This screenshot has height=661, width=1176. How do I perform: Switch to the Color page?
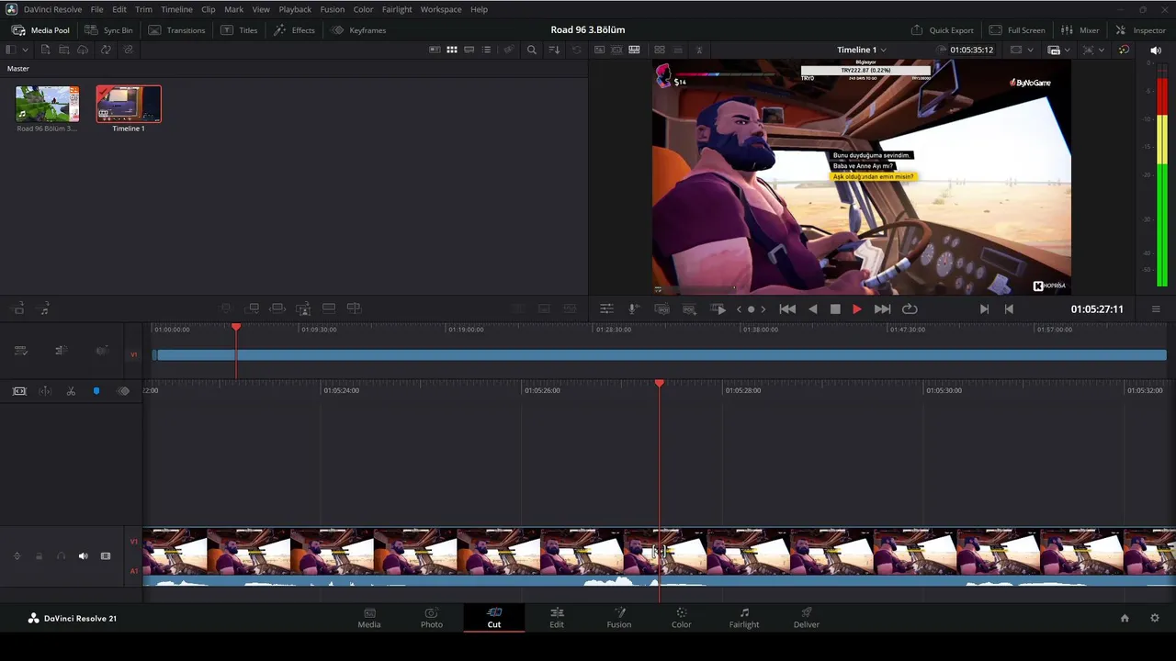click(x=682, y=618)
